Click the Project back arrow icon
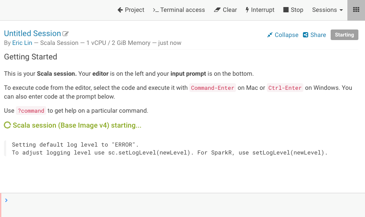This screenshot has height=217, width=365. 120,10
